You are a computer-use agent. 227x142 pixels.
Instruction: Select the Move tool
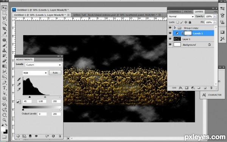tap(4, 8)
